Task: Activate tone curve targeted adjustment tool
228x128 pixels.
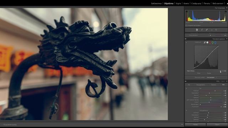Action: pos(186,43)
